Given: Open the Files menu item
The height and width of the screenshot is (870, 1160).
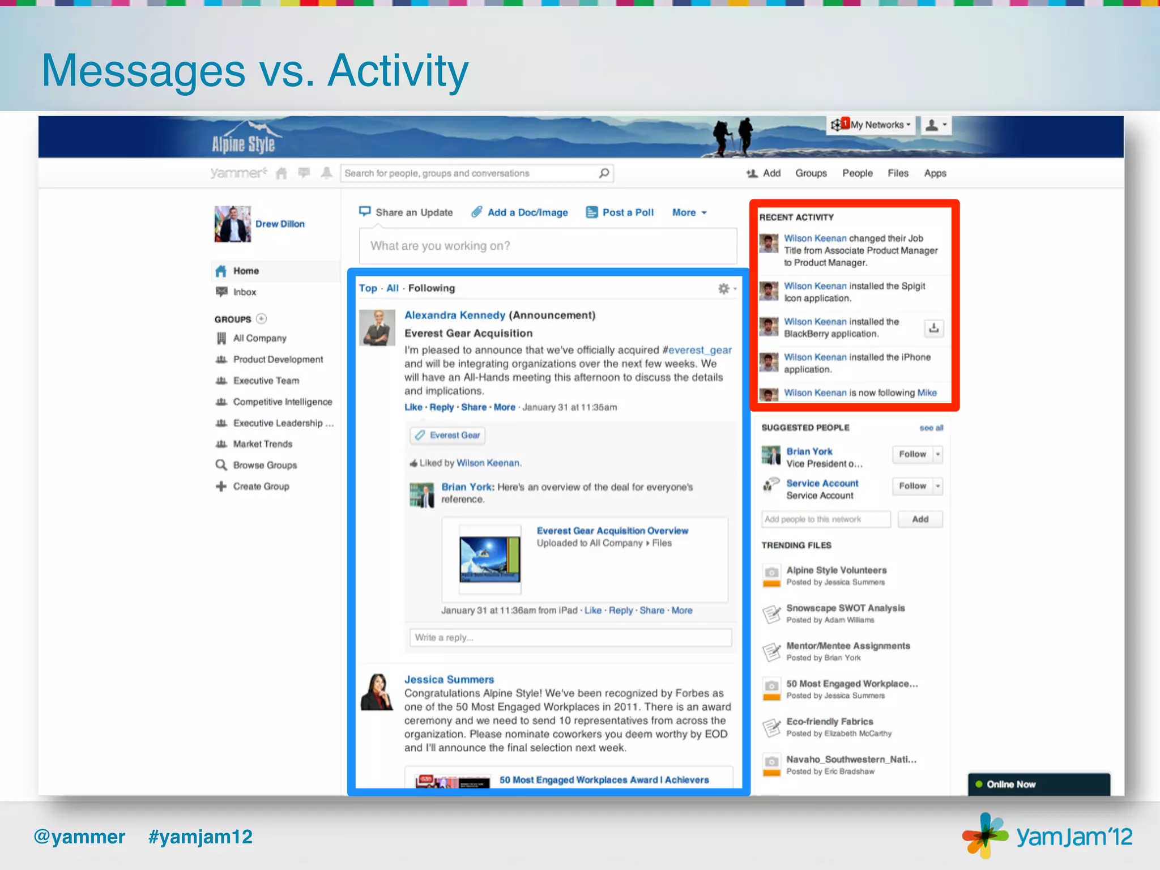Looking at the screenshot, I should pyautogui.click(x=898, y=173).
